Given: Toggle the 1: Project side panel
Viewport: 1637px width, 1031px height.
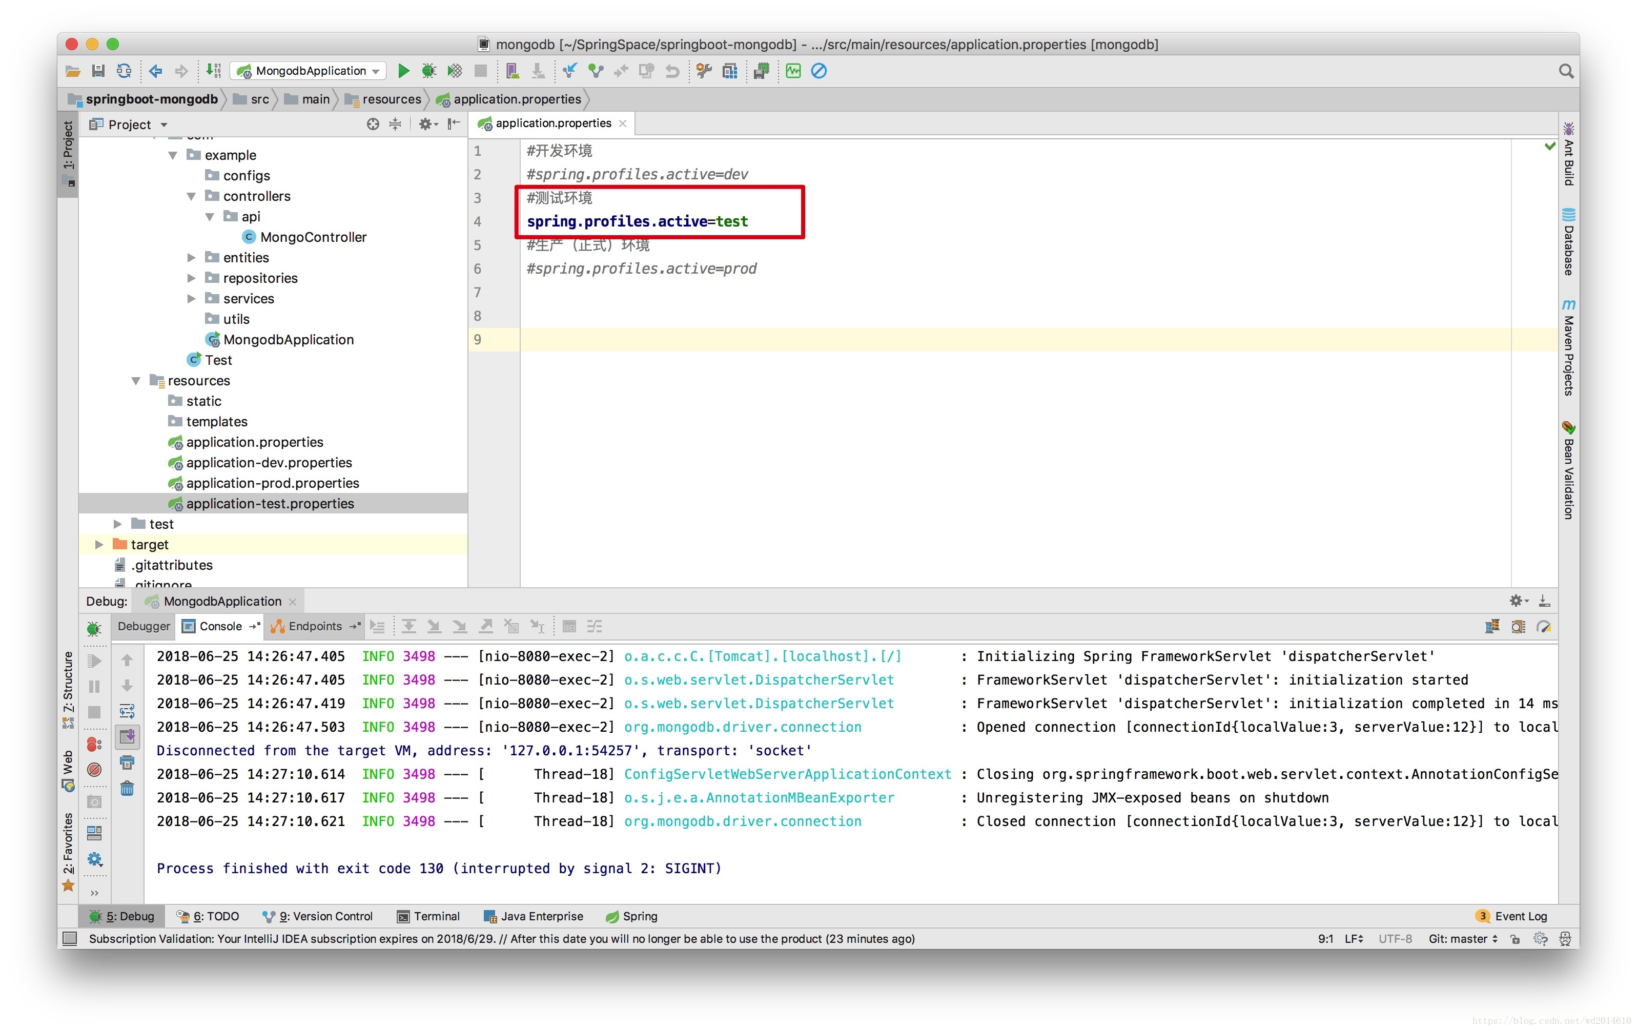Looking at the screenshot, I should click(x=68, y=145).
